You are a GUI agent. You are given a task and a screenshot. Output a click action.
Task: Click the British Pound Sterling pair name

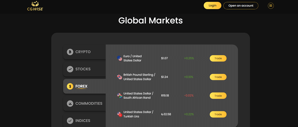click(x=139, y=77)
